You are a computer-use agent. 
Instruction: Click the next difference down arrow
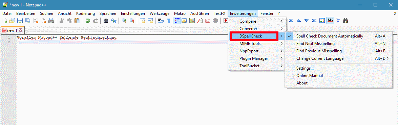[306, 21]
